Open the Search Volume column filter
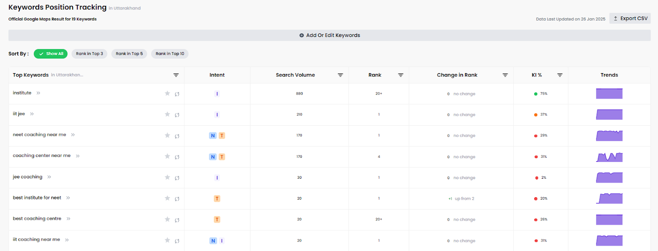This screenshot has width=658, height=251. click(x=341, y=75)
